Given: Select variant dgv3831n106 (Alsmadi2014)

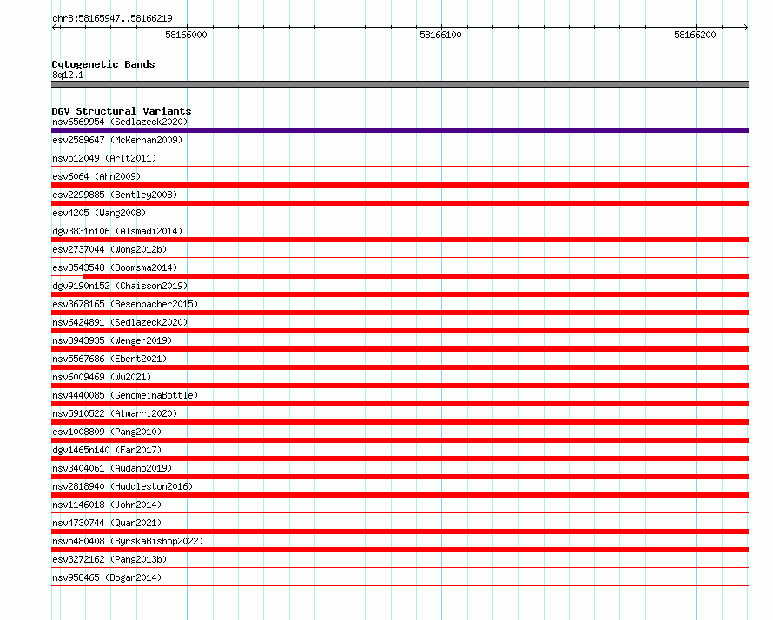Looking at the screenshot, I should 117,231.
